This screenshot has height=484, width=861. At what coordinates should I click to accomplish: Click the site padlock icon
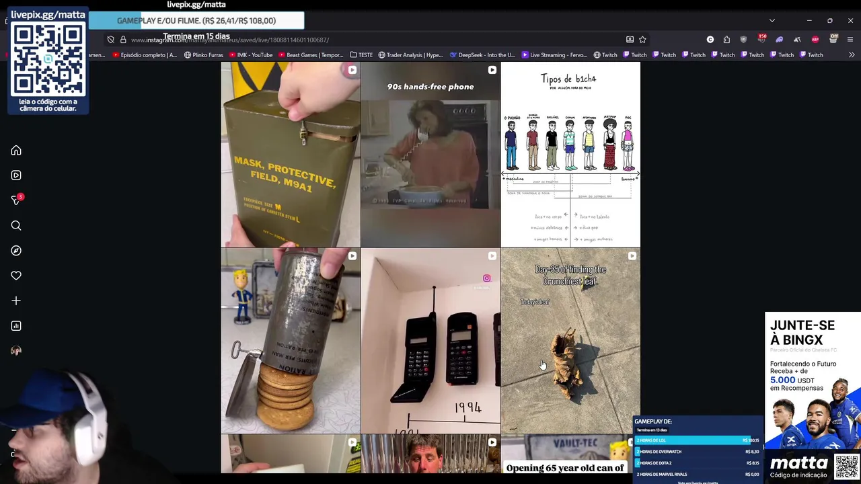coord(123,40)
